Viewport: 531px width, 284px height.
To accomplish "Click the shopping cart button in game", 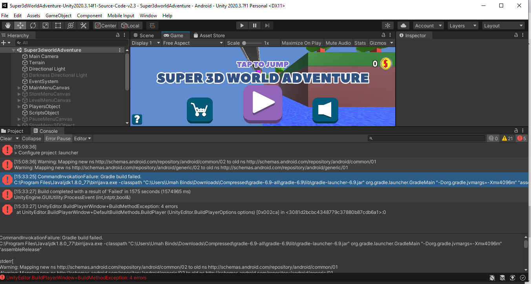I will click(200, 110).
